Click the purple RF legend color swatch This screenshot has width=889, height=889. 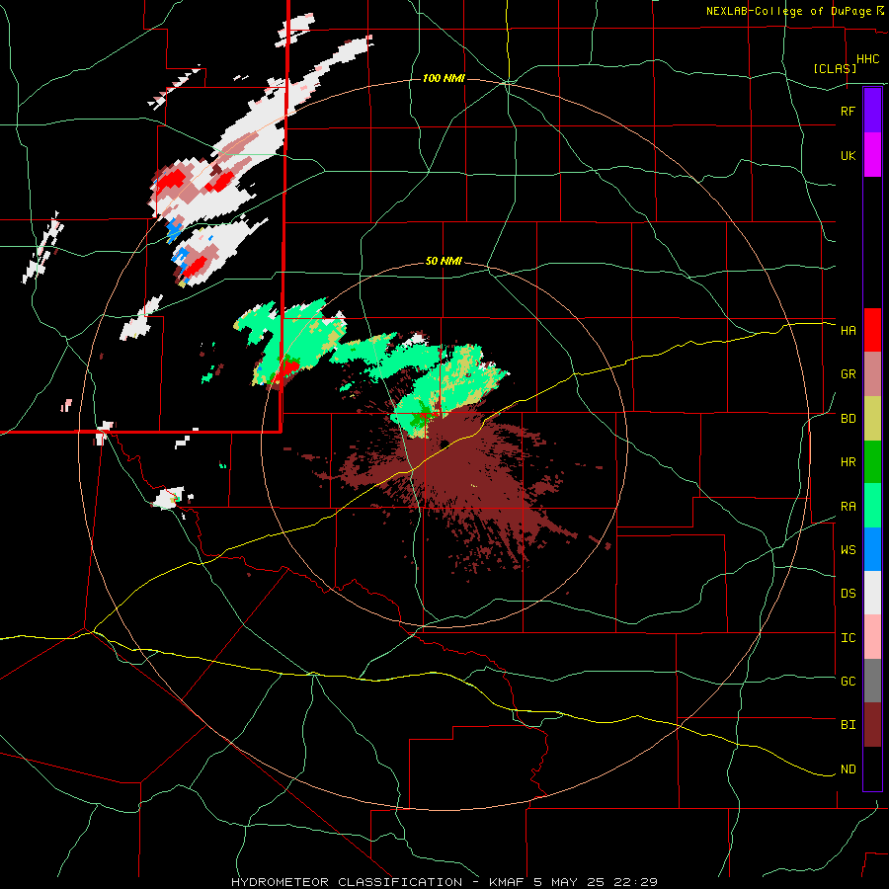click(x=872, y=111)
